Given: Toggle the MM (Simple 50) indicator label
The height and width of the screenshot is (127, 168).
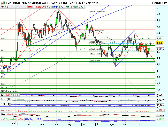Looking at the screenshot, I should (18, 7).
